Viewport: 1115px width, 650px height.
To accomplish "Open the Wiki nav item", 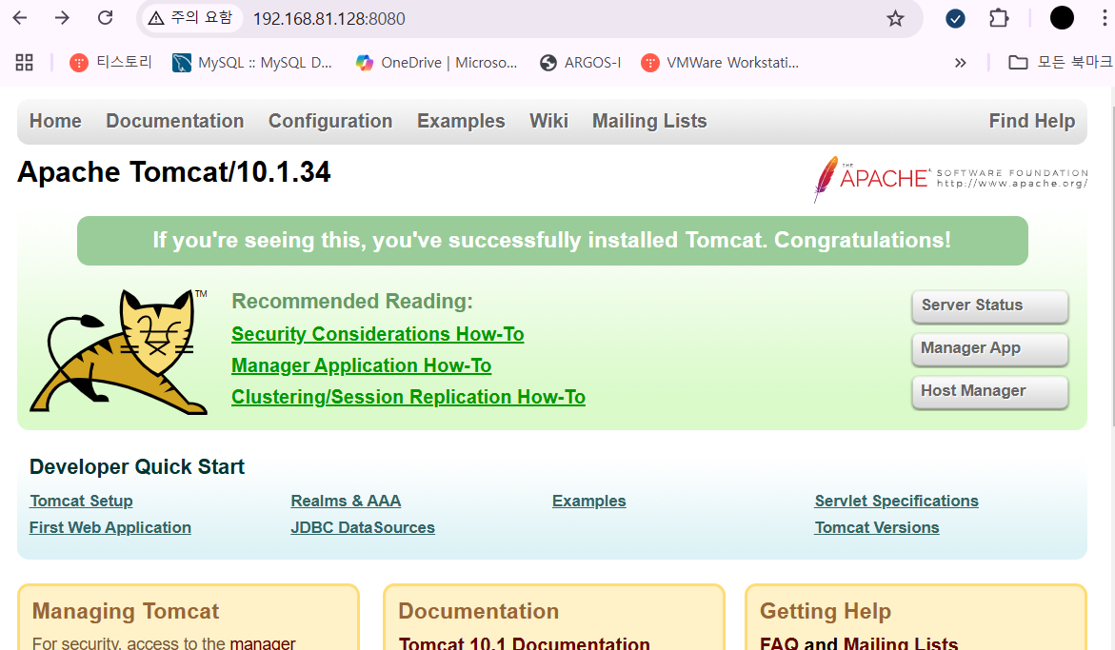I will [x=549, y=121].
